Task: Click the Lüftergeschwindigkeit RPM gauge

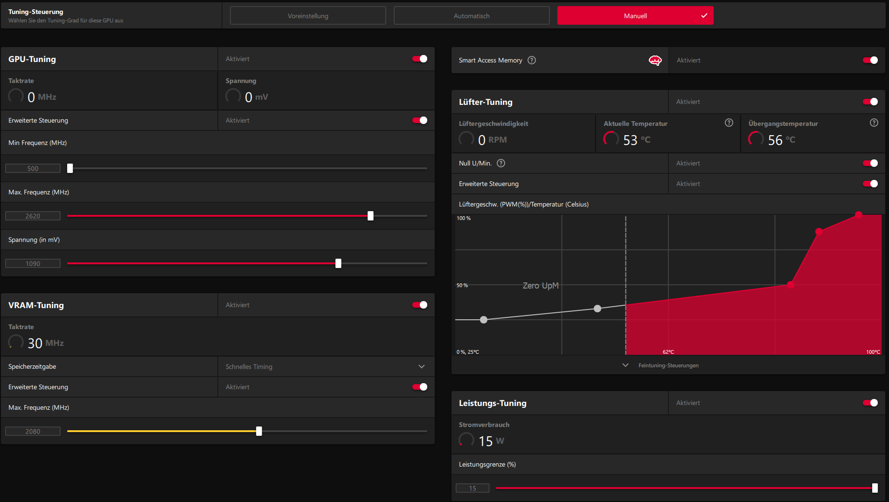Action: (x=466, y=139)
